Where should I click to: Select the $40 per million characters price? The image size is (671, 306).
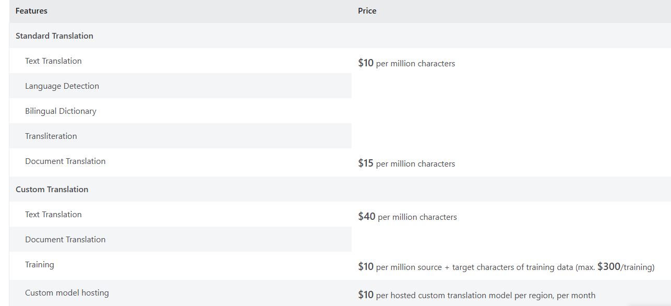(408, 217)
